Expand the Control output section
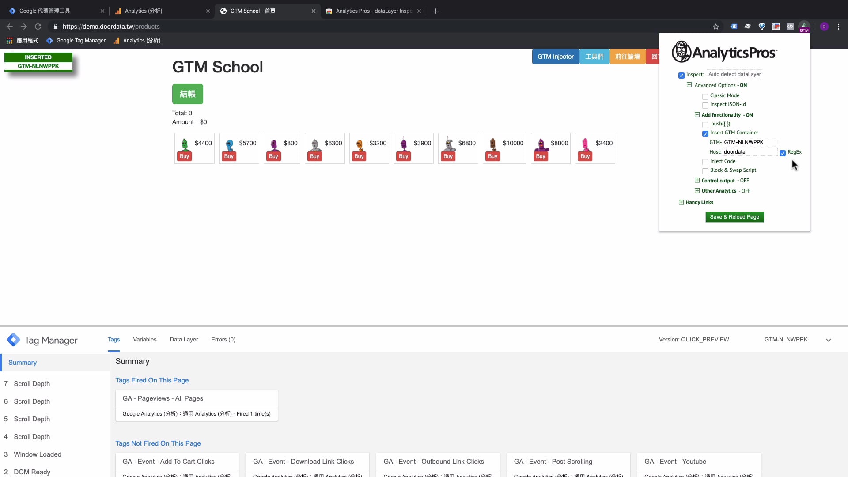 point(697,181)
